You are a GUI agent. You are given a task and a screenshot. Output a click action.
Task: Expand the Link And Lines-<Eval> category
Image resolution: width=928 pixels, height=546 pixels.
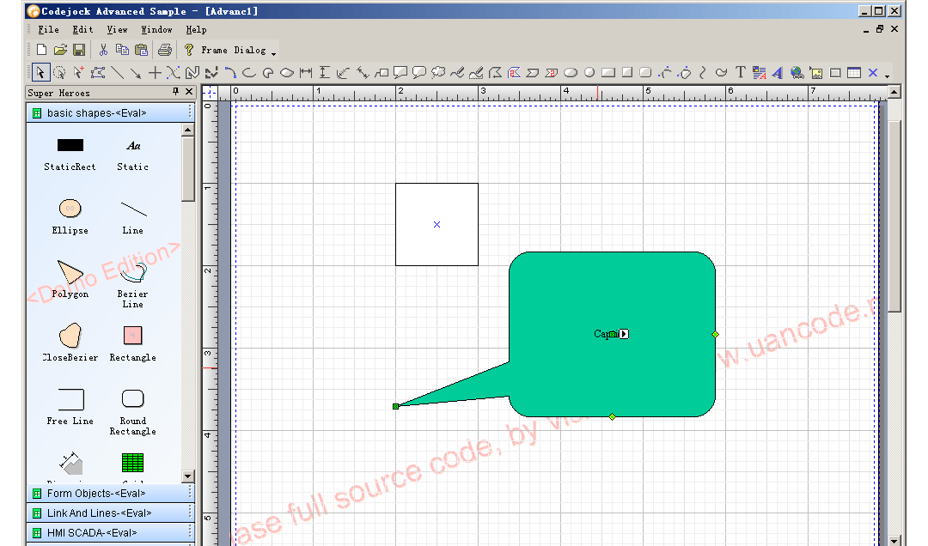110,513
